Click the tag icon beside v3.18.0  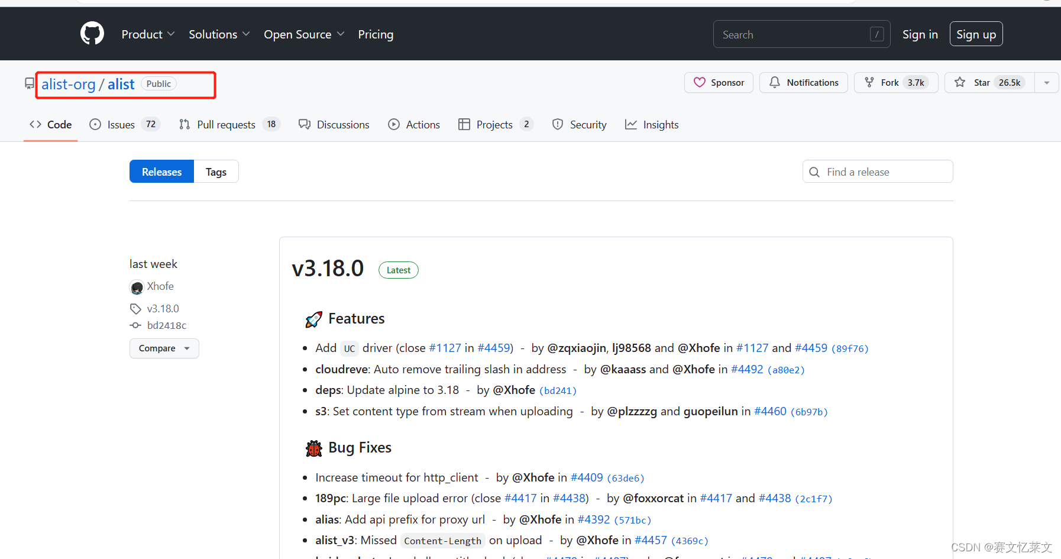coord(135,309)
